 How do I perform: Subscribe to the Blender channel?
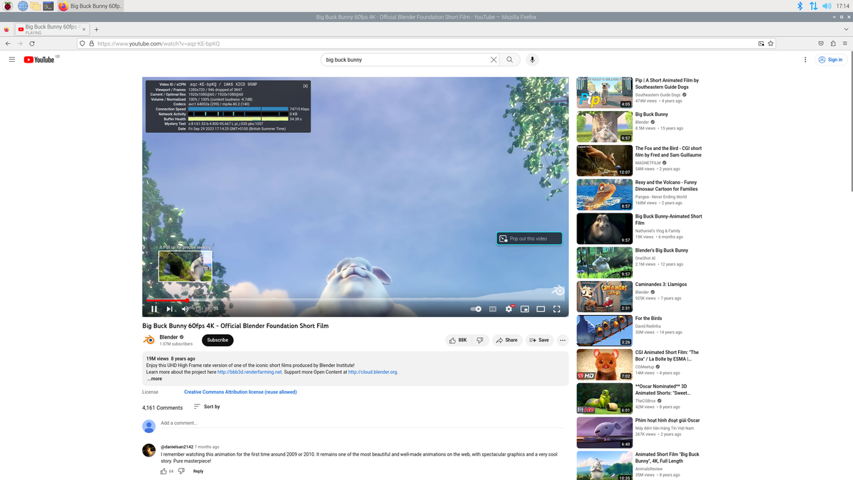[218, 340]
